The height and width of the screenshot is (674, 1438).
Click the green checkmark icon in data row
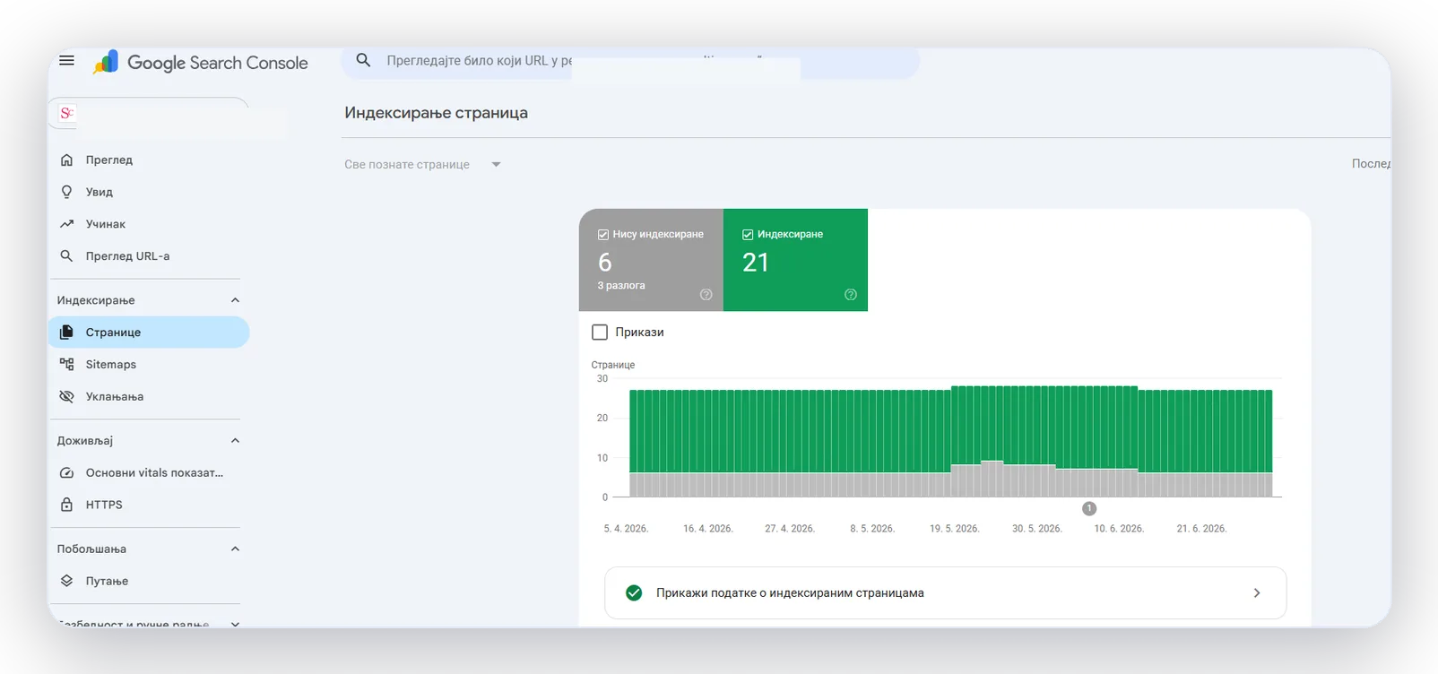634,592
